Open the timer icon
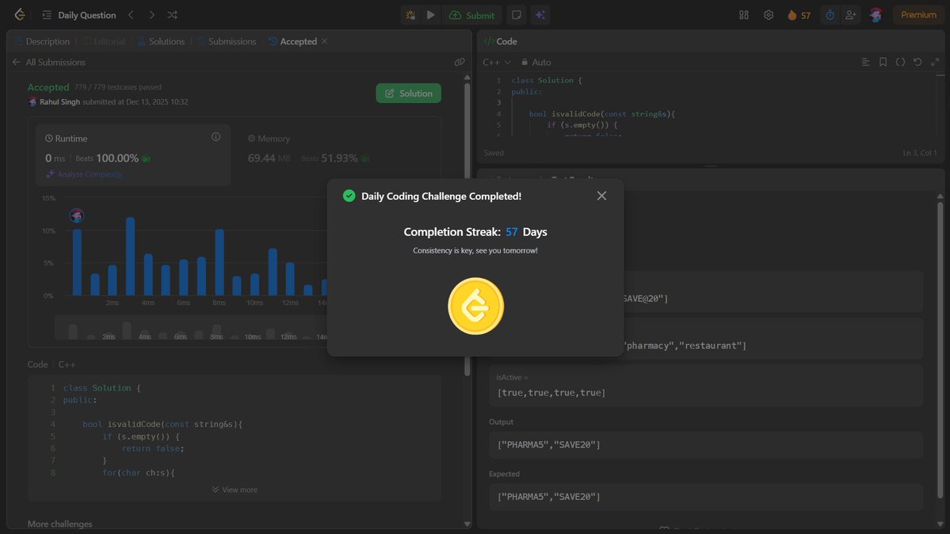The width and height of the screenshot is (950, 534). pyautogui.click(x=830, y=15)
